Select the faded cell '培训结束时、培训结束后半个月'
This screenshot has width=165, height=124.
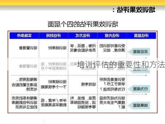tap(54, 66)
